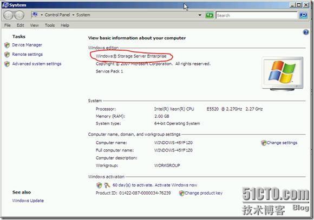Viewport: 314px width, 220px height.
Task: Open Remote settings link
Action: [x=28, y=55]
